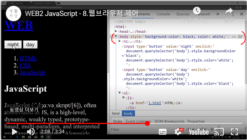Click the bookmark star in the address bar
Viewport: 247px width, 140px height.
(x=240, y=7)
